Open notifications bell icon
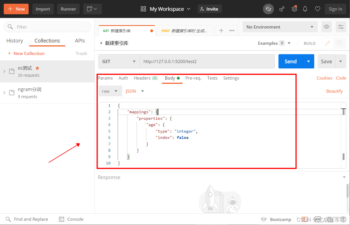The width and height of the screenshot is (350, 225). [x=305, y=9]
